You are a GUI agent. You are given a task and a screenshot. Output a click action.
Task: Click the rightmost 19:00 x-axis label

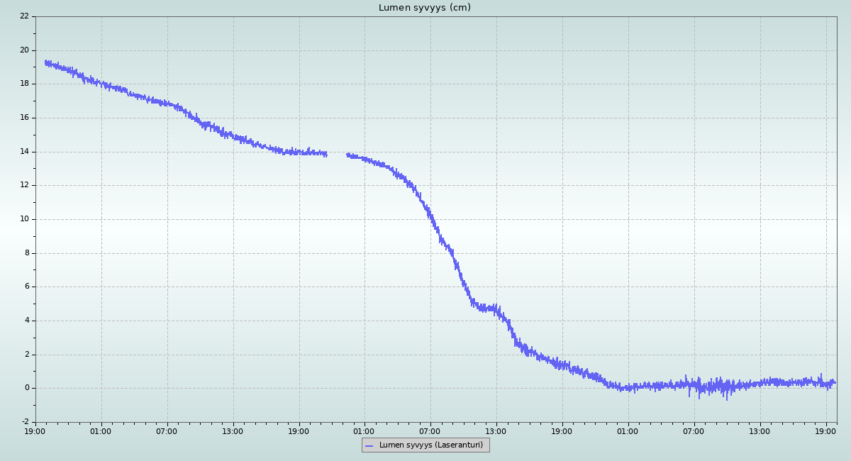point(826,431)
